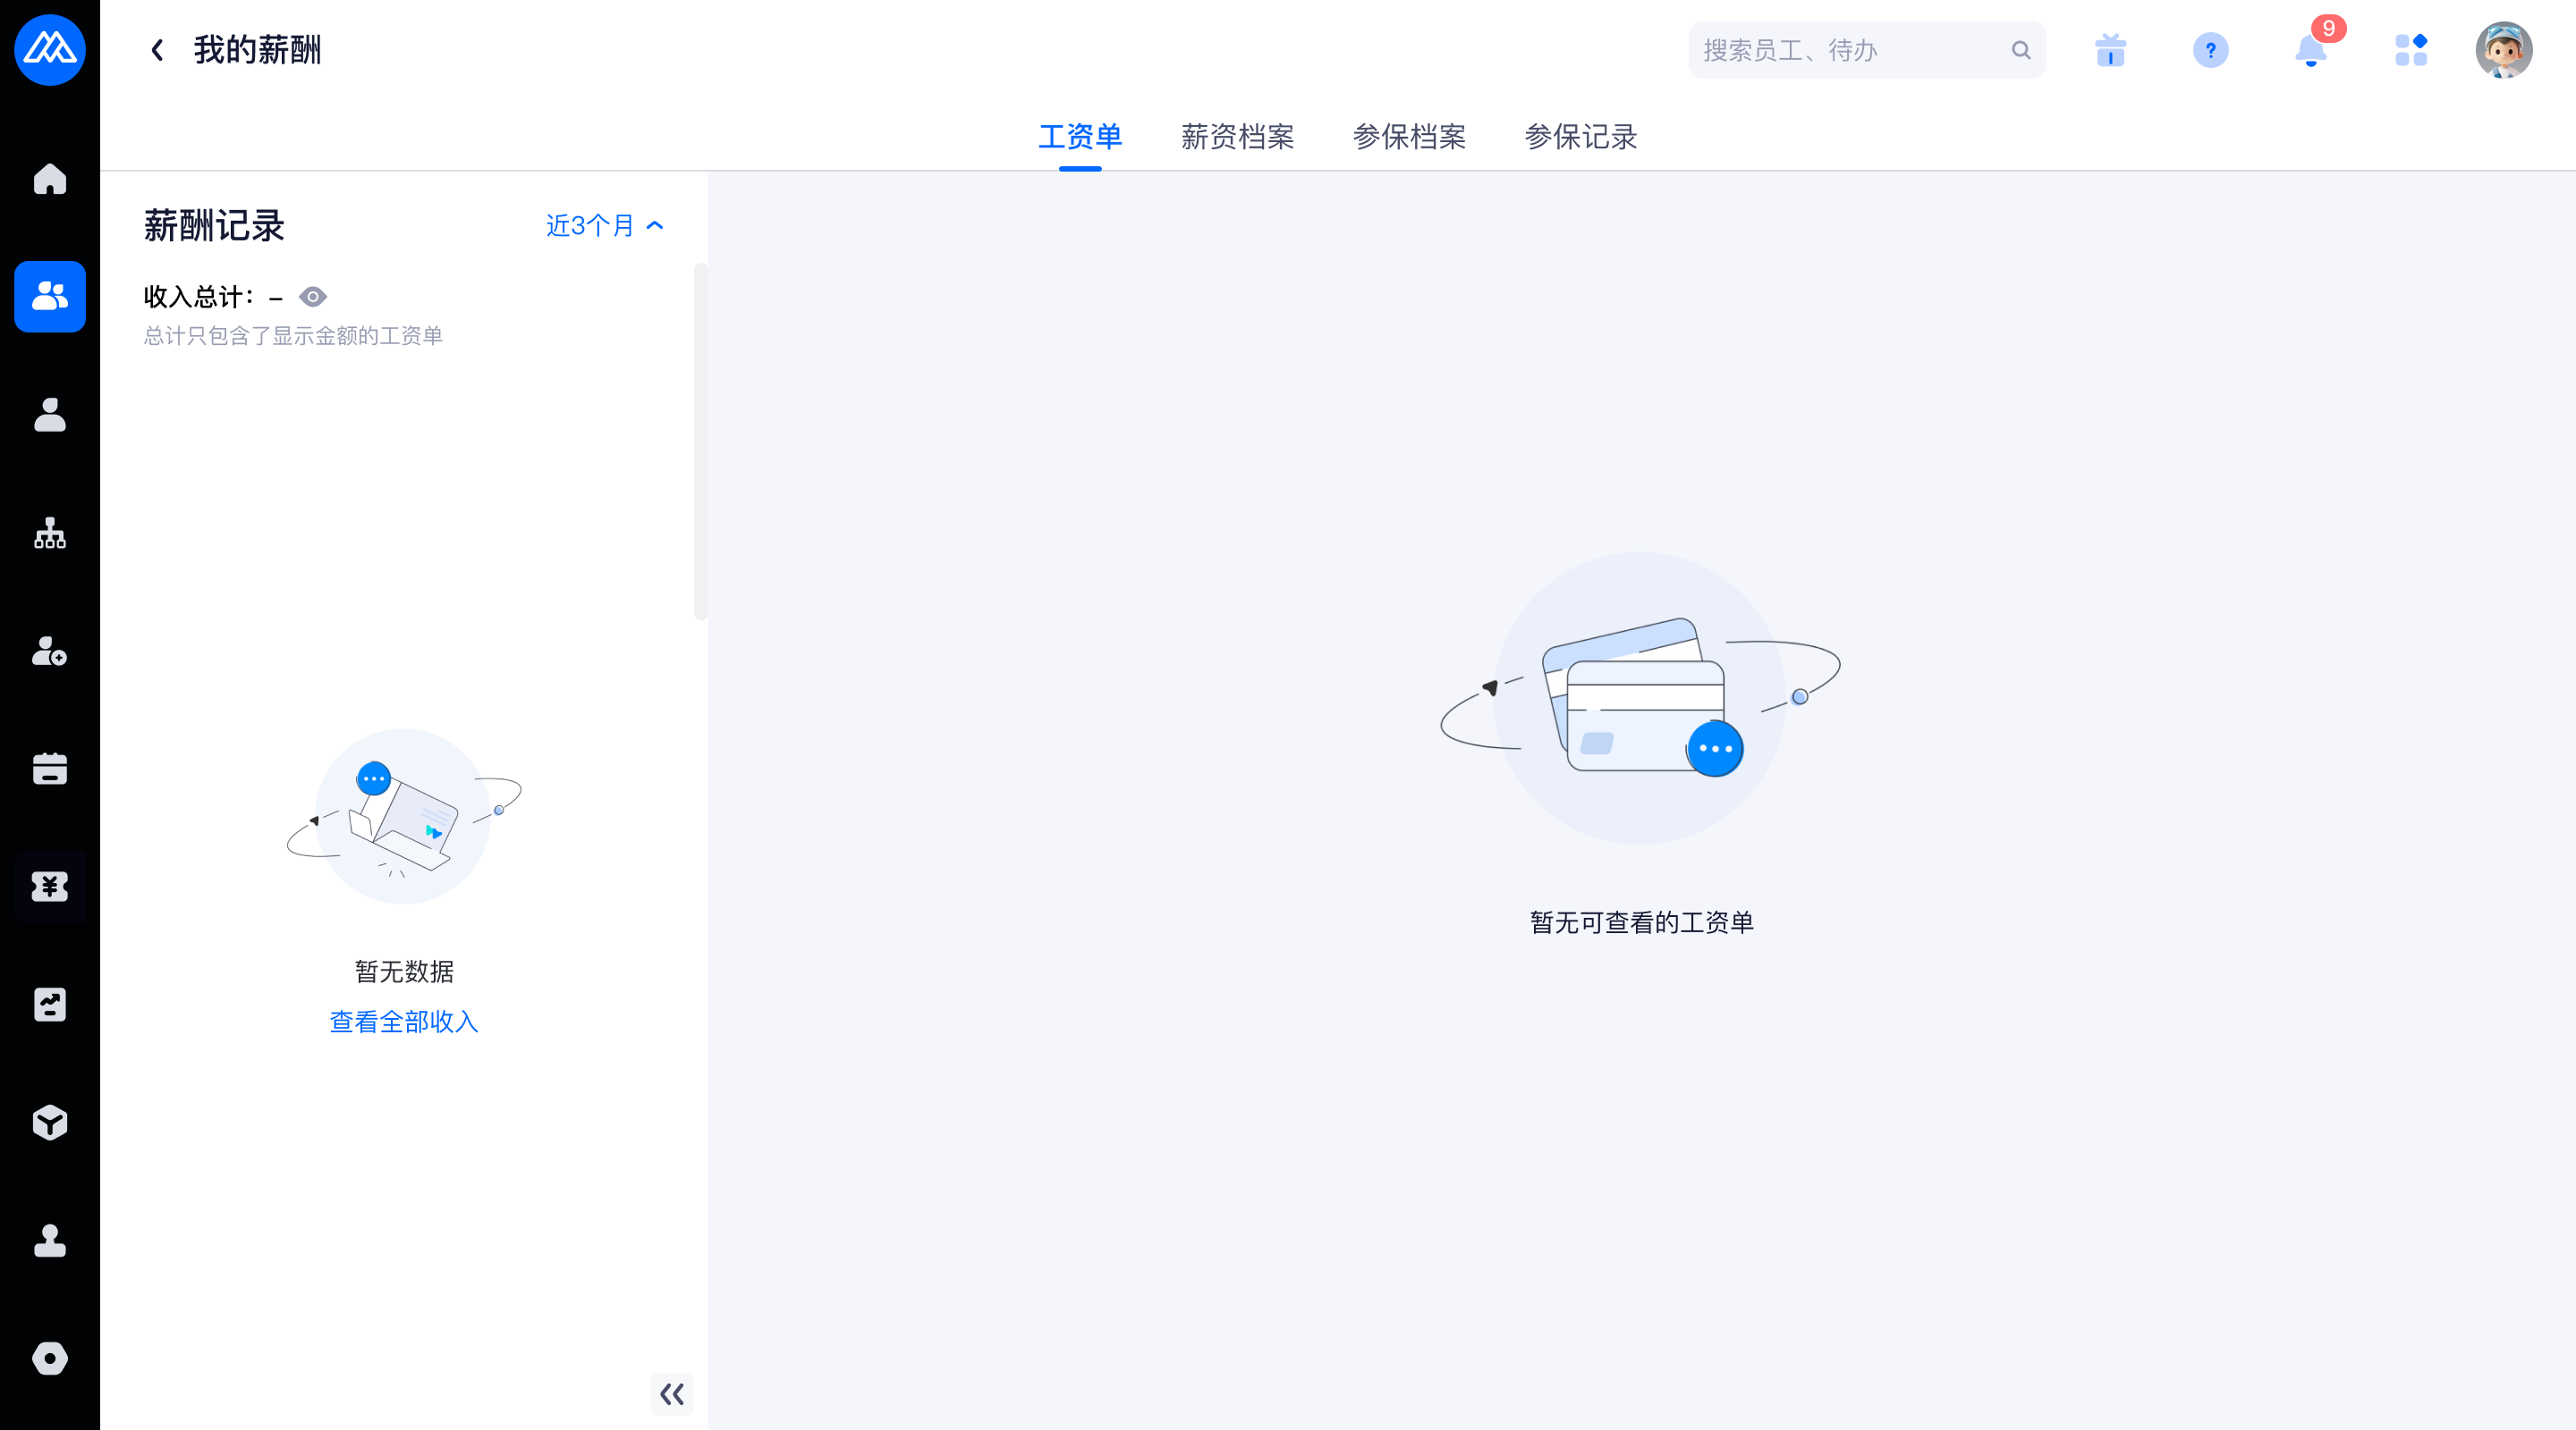Expand the 近3个月 period dropdown
The height and width of the screenshot is (1430, 2576).
(x=604, y=226)
